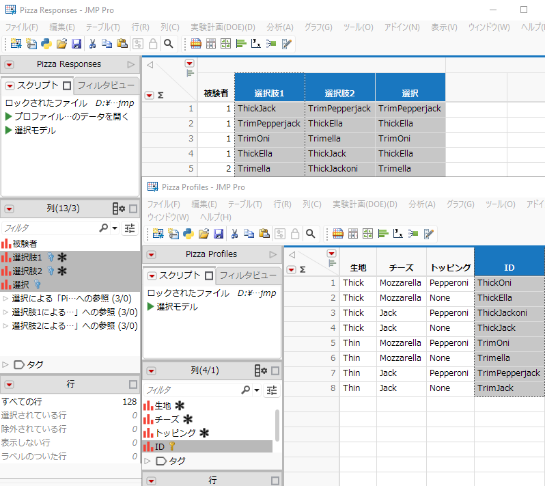This screenshot has height=486, width=545.
Task: Click Search magnifier icon in Pizza Responses toolbar
Action: click(x=169, y=44)
